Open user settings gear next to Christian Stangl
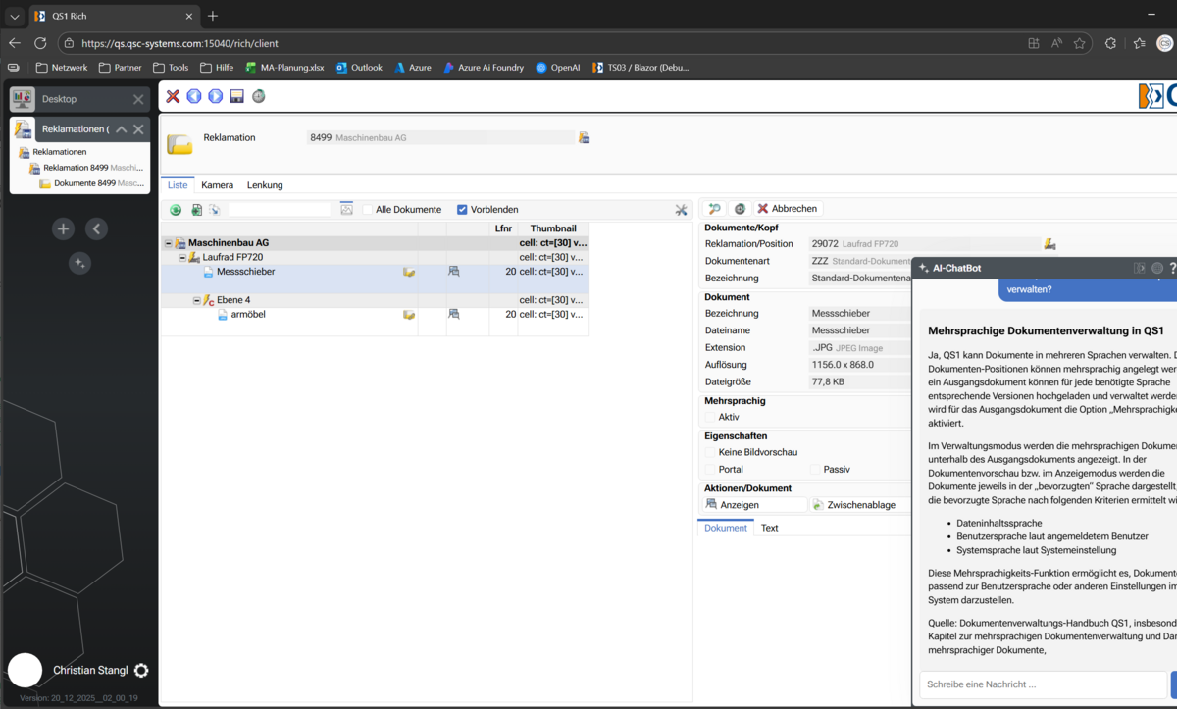Image resolution: width=1177 pixels, height=709 pixels. tap(141, 671)
